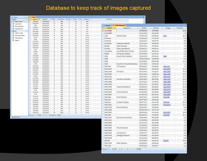Open the NGC300 image hyperlink
The image size is (207, 161).
[167, 115]
